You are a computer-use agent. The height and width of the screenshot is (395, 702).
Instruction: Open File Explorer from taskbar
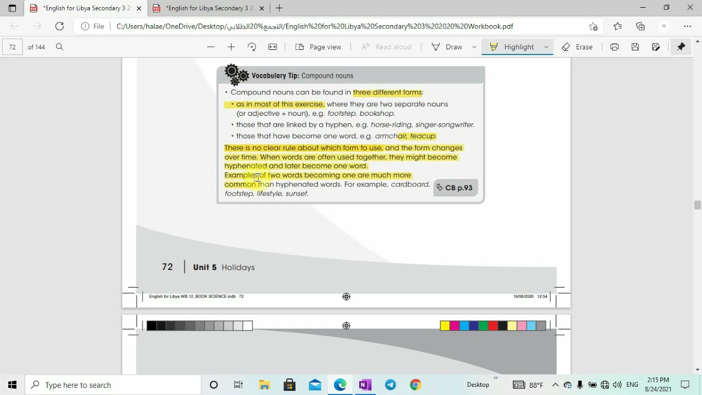coord(264,385)
